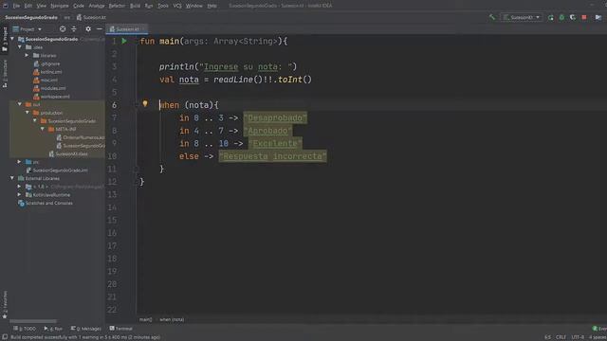
Task: Open the SucesionKt run configuration dropdown
Action: pos(522,17)
